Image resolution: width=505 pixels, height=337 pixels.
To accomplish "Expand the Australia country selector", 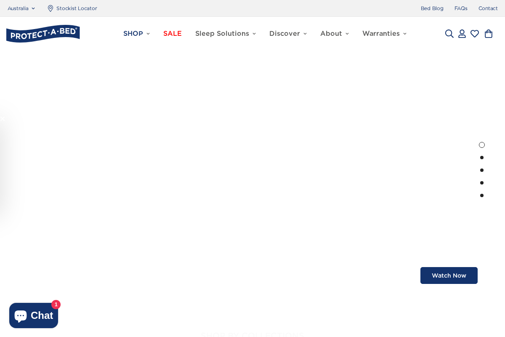I will (21, 8).
